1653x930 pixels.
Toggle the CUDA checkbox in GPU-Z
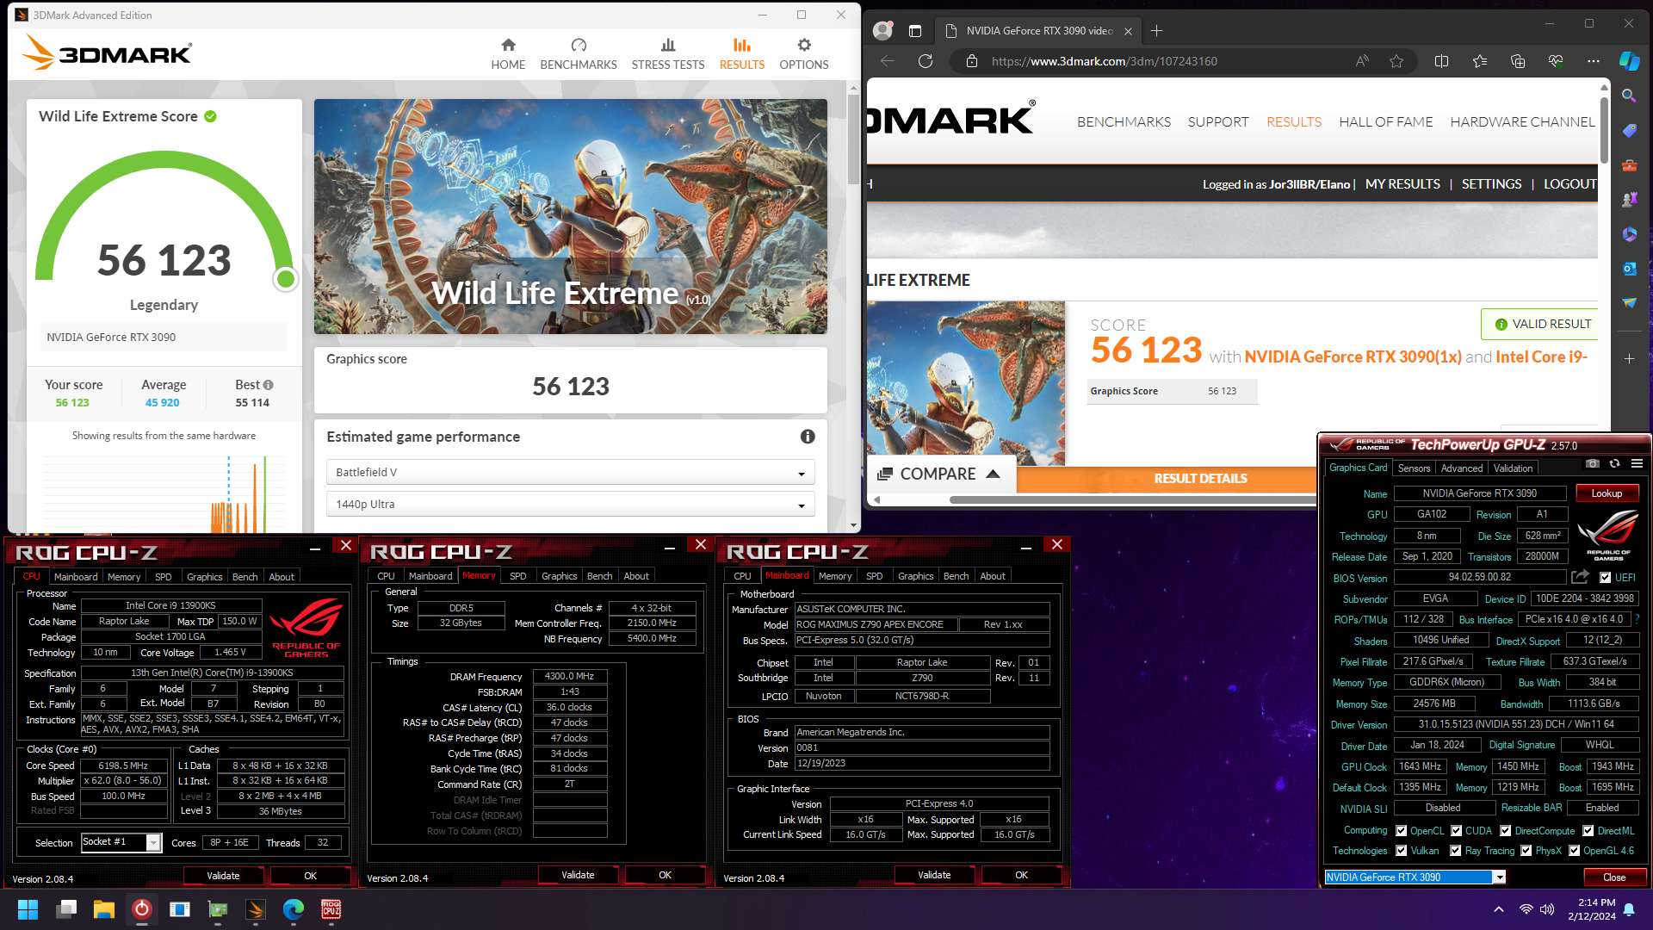1457,831
